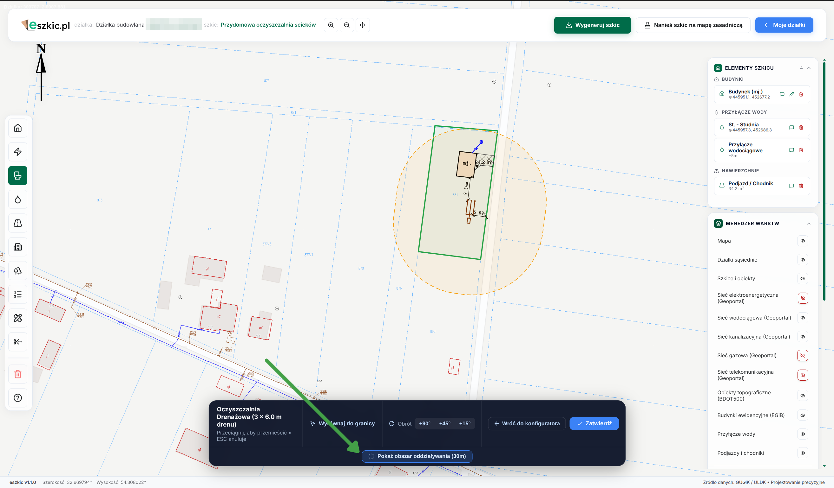Open the help question mark icon

[x=18, y=398]
